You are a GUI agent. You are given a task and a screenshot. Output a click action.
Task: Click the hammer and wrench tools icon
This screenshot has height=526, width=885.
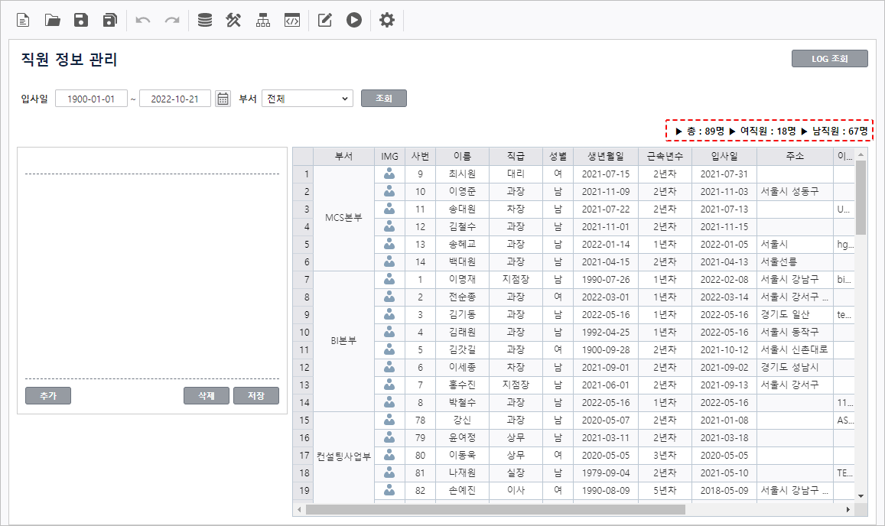click(x=234, y=21)
